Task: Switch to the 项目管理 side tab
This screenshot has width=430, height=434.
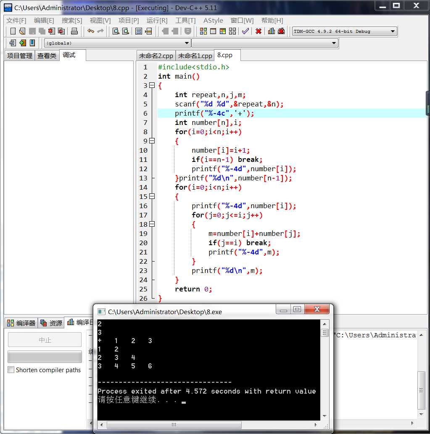Action: click(x=20, y=56)
